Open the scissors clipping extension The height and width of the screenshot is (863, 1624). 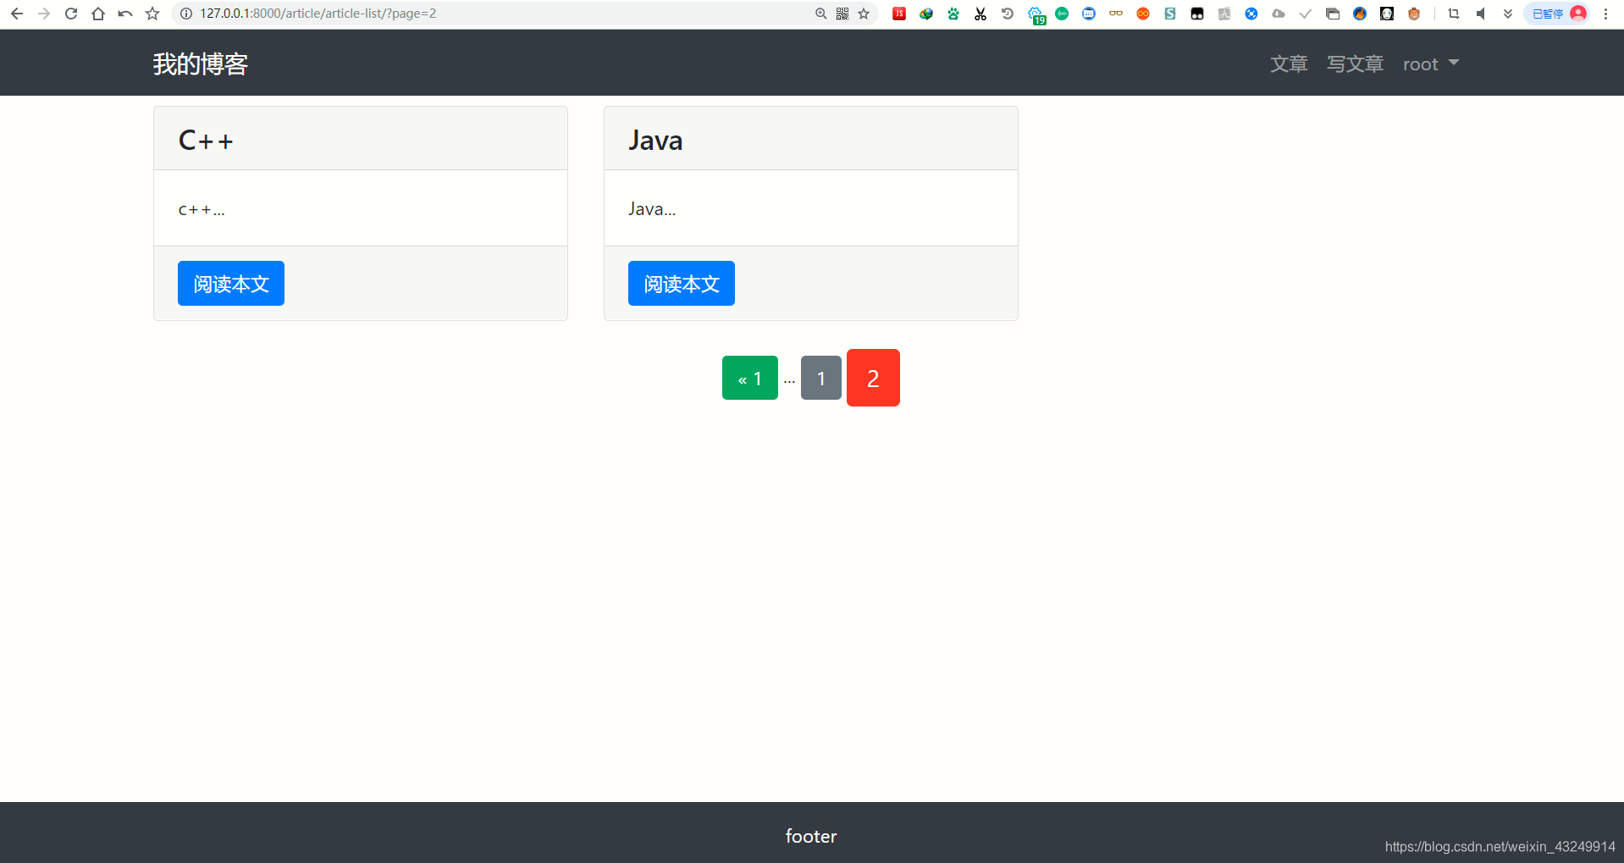980,14
